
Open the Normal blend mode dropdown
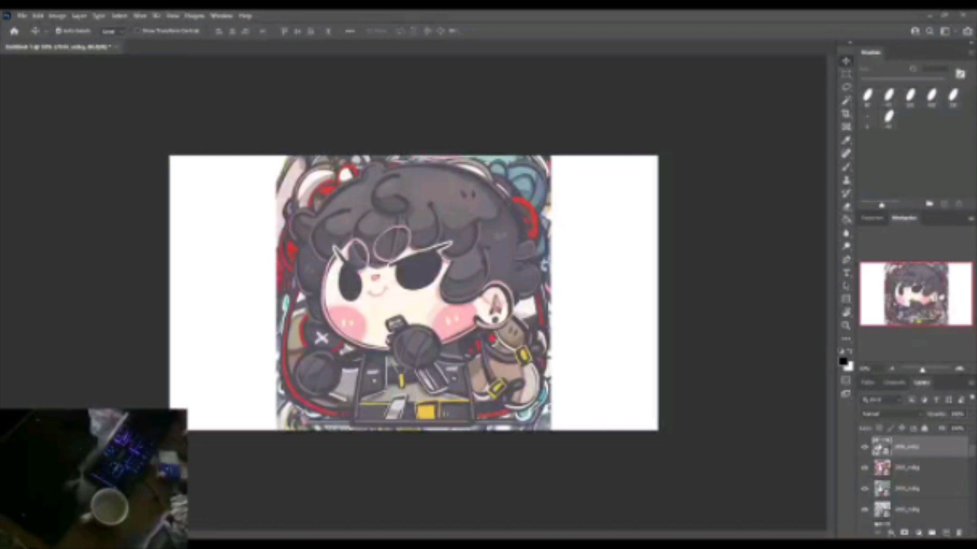click(x=892, y=414)
